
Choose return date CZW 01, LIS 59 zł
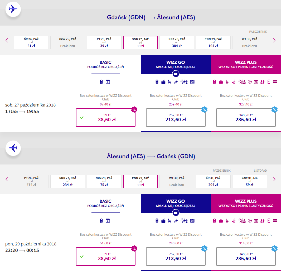point(250,181)
